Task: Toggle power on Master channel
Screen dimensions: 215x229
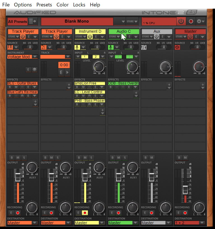Action: [190, 37]
